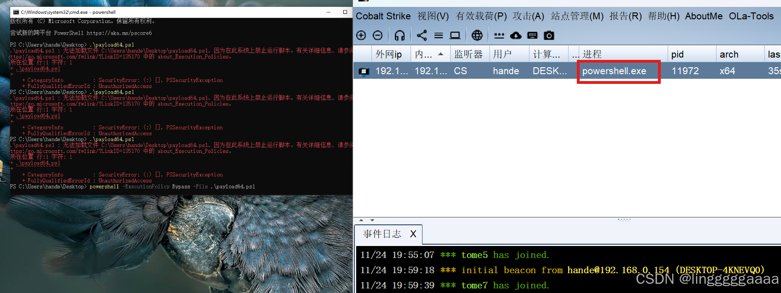Click the beacon computer icon in session row
The image size is (781, 293).
(364, 71)
